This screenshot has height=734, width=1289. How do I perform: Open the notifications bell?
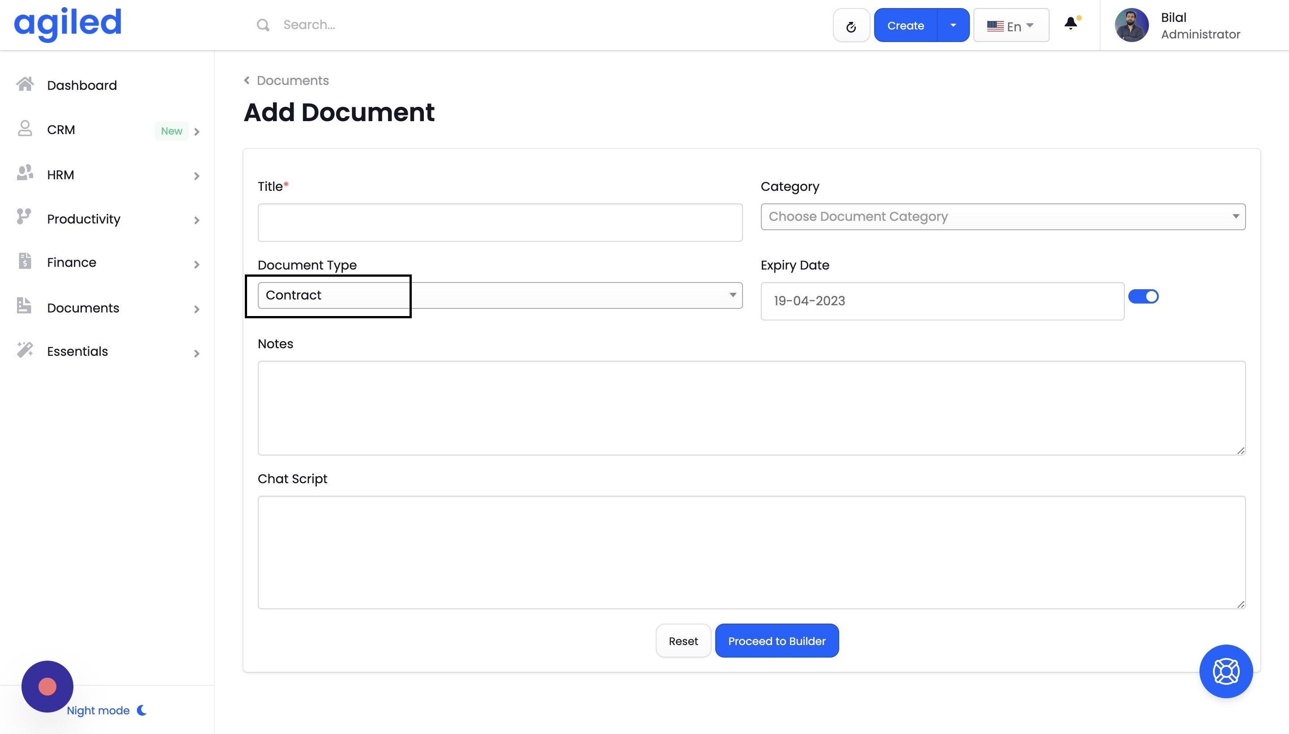point(1071,24)
